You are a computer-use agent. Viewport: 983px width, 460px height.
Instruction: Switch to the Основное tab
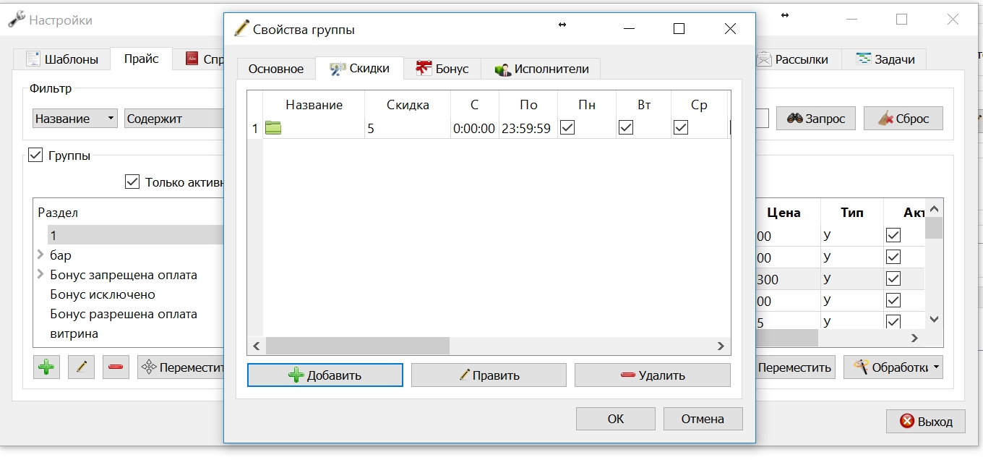276,69
